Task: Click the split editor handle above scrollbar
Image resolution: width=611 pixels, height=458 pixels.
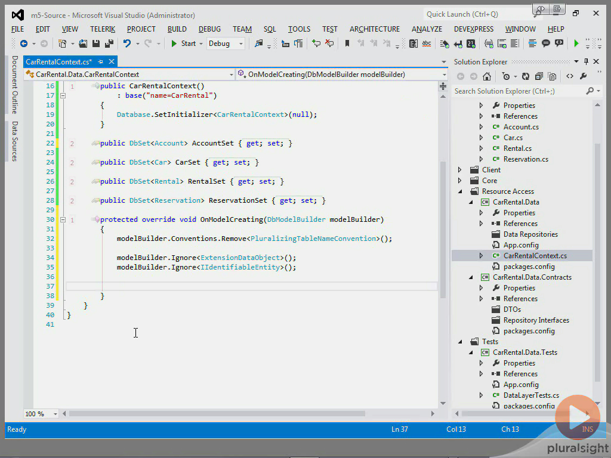Action: (x=443, y=86)
